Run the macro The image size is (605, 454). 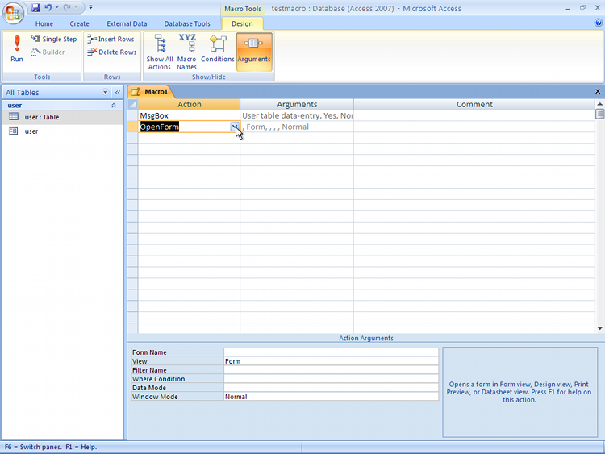point(17,48)
